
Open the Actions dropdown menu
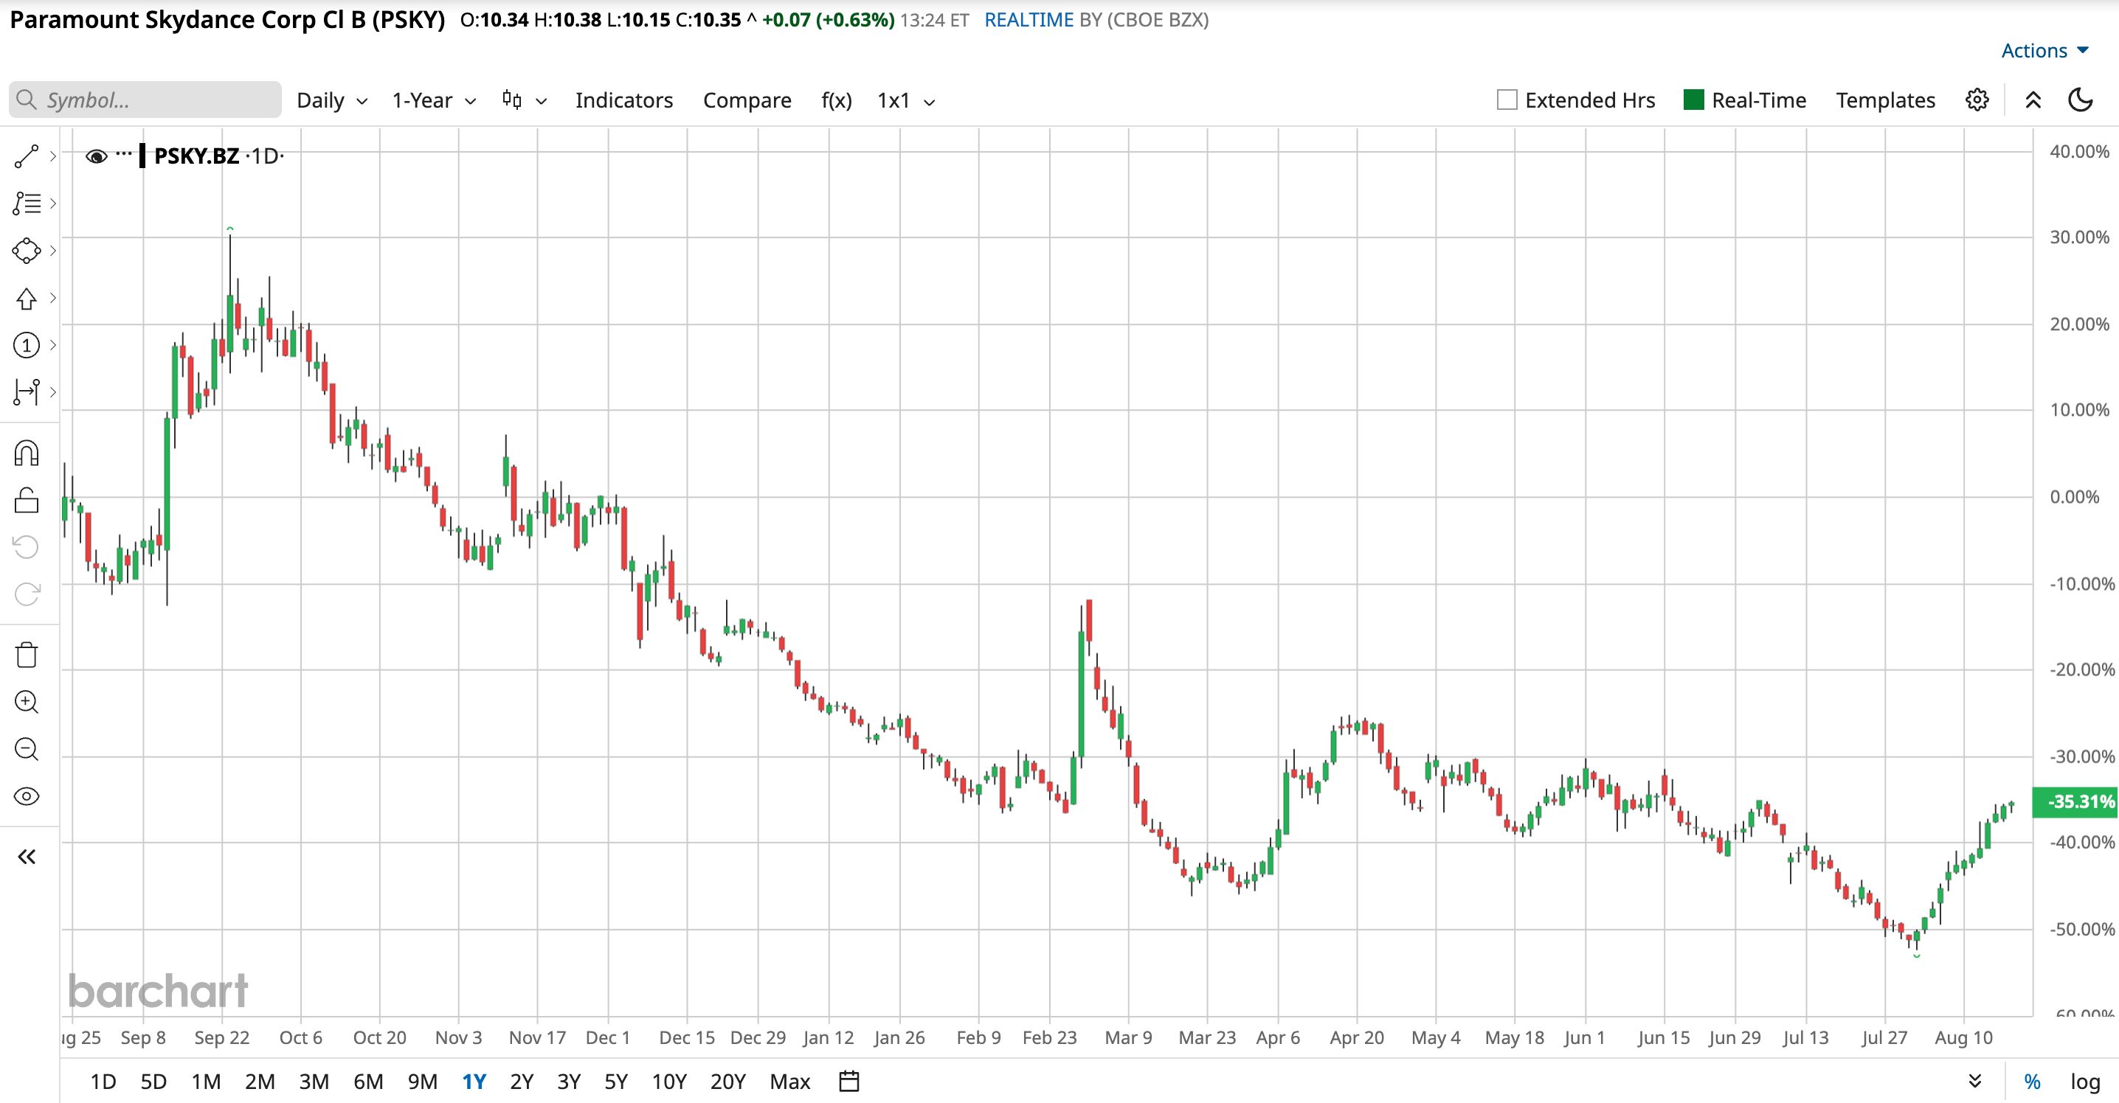pos(2045,51)
